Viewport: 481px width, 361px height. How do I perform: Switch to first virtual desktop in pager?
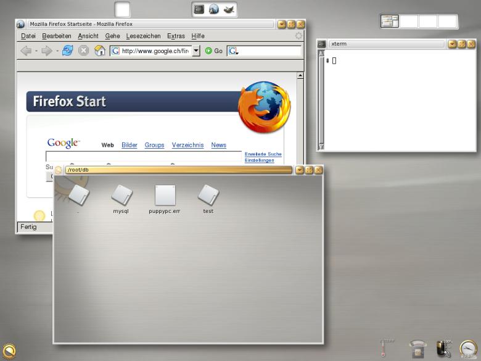[390, 21]
